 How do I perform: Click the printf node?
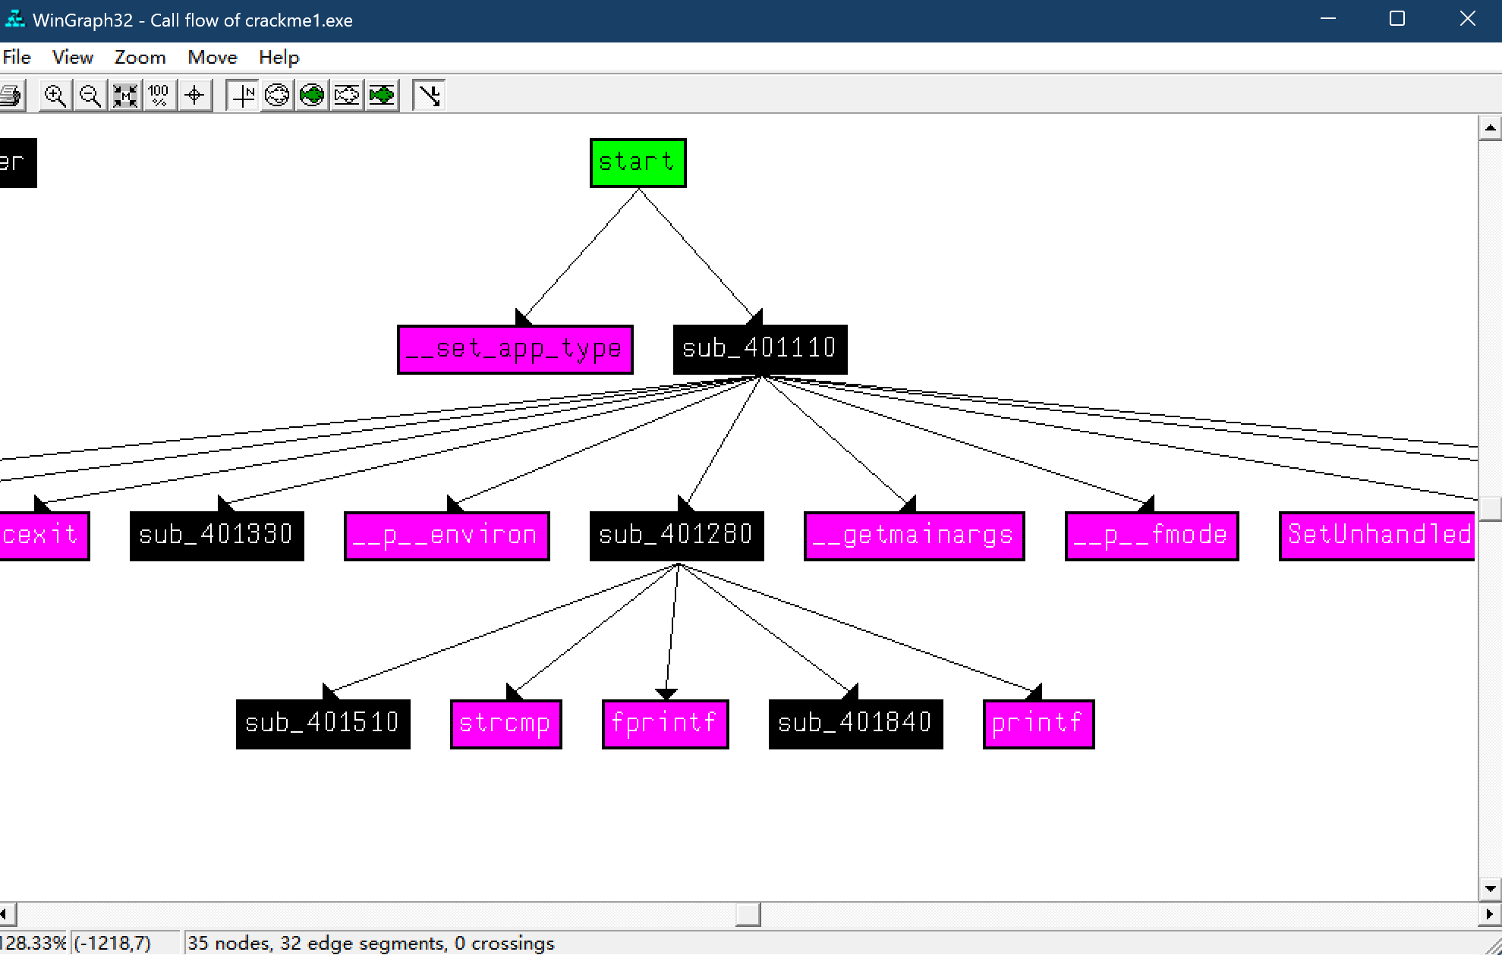tap(1039, 724)
